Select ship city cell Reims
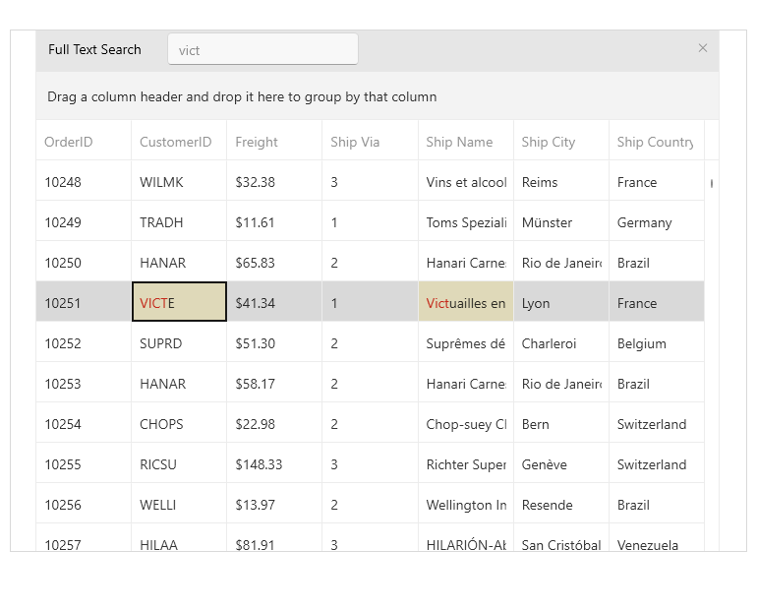The width and height of the screenshot is (757, 611). pos(561,181)
